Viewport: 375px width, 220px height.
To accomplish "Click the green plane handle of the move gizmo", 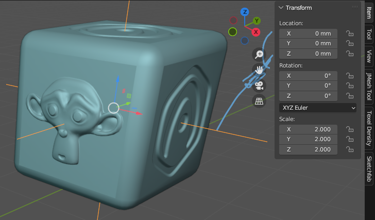I will point(129,96).
